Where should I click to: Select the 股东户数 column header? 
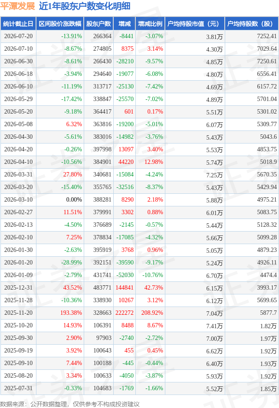[98, 24]
